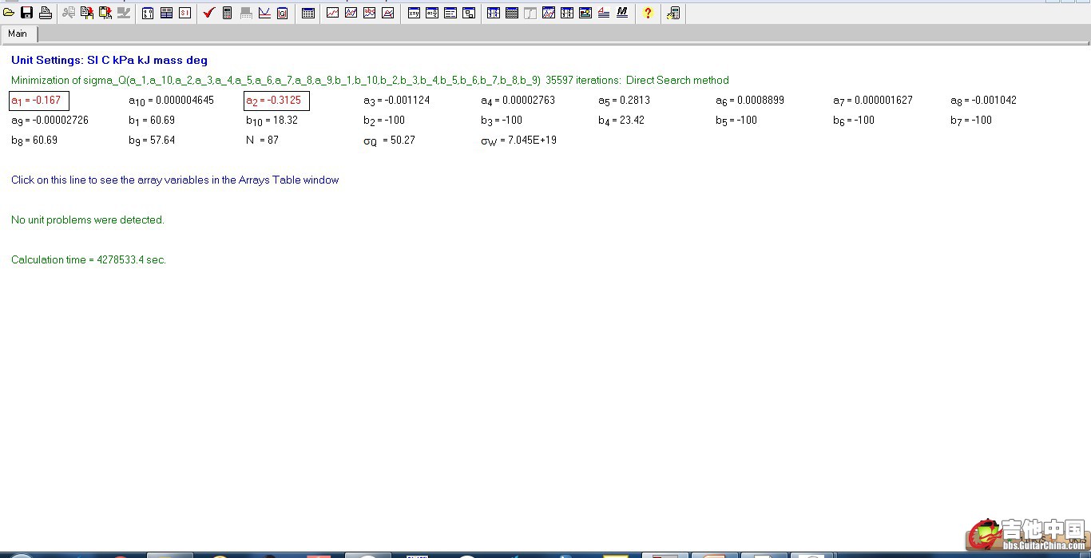Click the value b4 = 23.42
This screenshot has height=558, width=1091.
click(x=621, y=121)
